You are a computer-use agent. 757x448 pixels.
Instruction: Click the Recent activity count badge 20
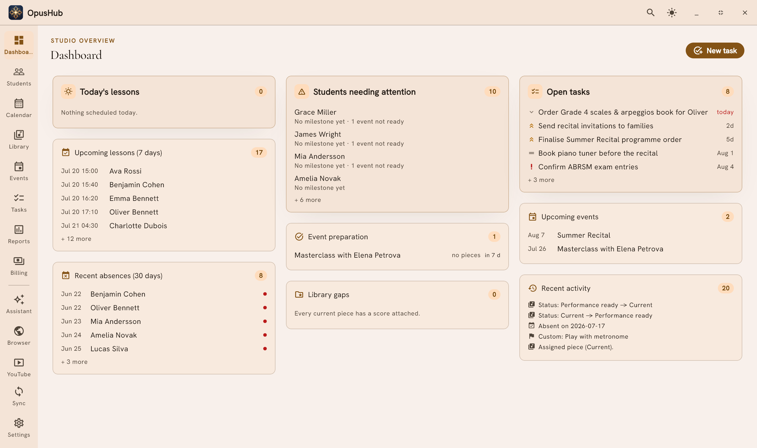(726, 288)
